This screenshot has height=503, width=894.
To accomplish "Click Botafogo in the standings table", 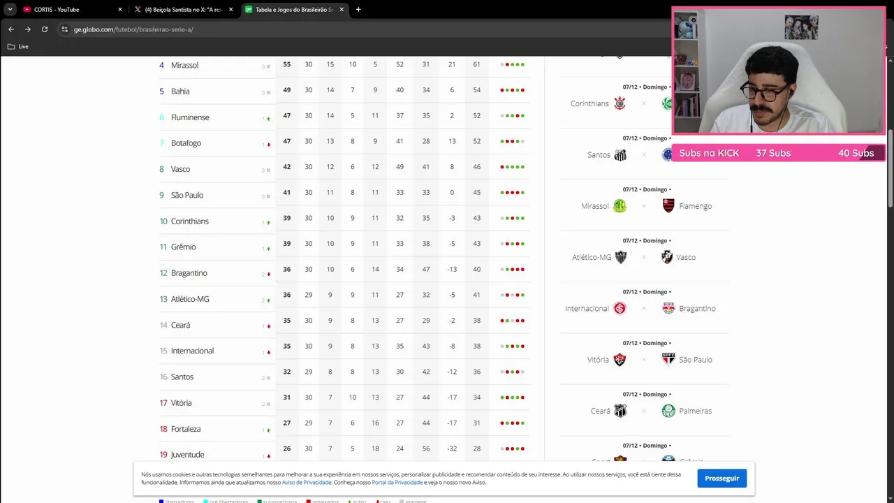I will [x=186, y=143].
